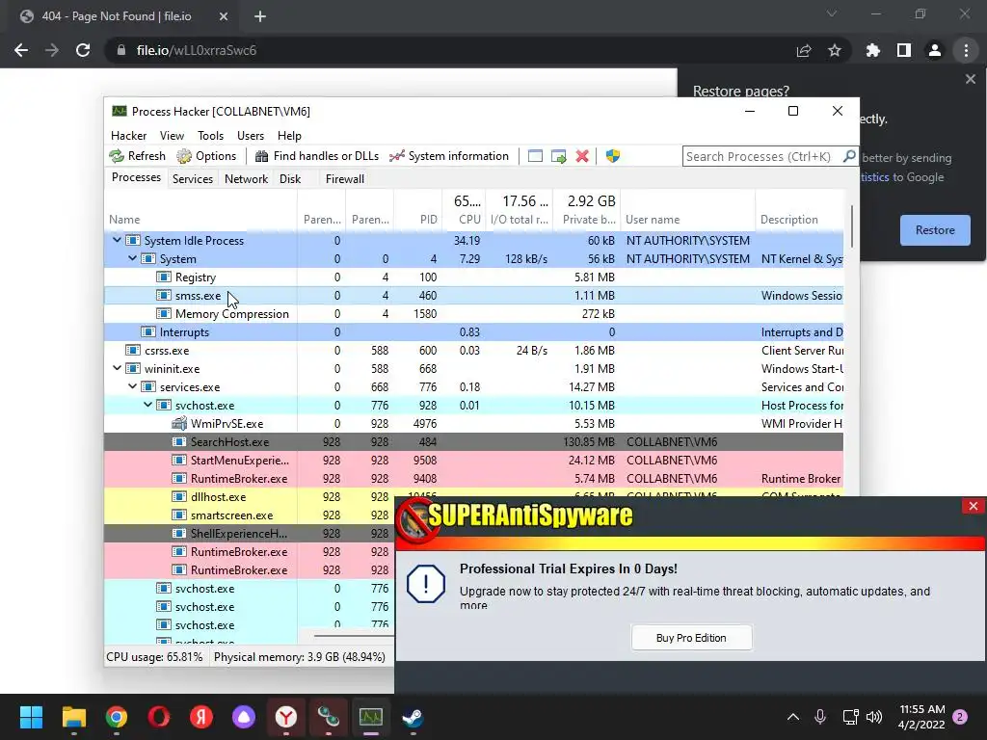Open the Chrome side panel icon
This screenshot has height=740, width=987.
(904, 50)
